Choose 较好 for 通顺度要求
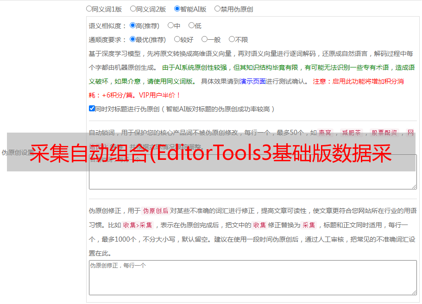This screenshot has width=422, height=304. pos(177,39)
